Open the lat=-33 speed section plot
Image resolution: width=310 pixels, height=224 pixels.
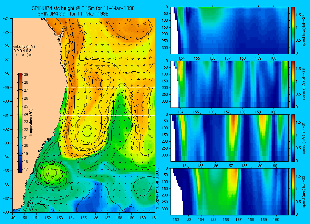[229, 192]
